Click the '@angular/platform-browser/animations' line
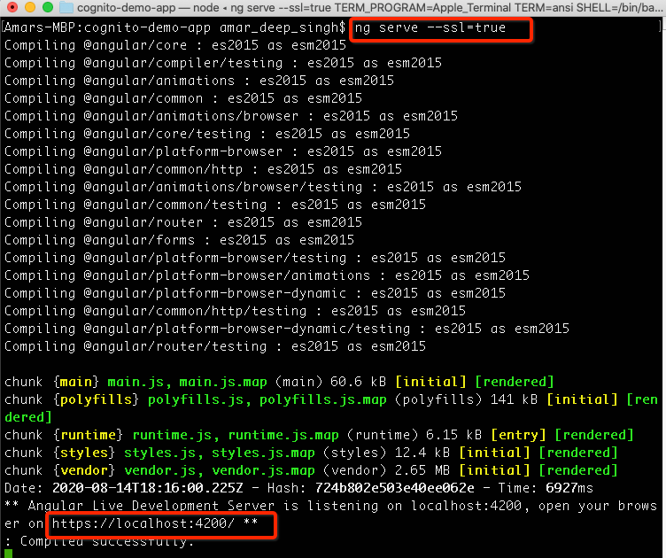Screen dimensions: 666x558 click(x=267, y=276)
